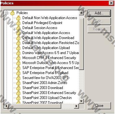Click the Close button
The image size is (115, 114).
[x=99, y=106]
